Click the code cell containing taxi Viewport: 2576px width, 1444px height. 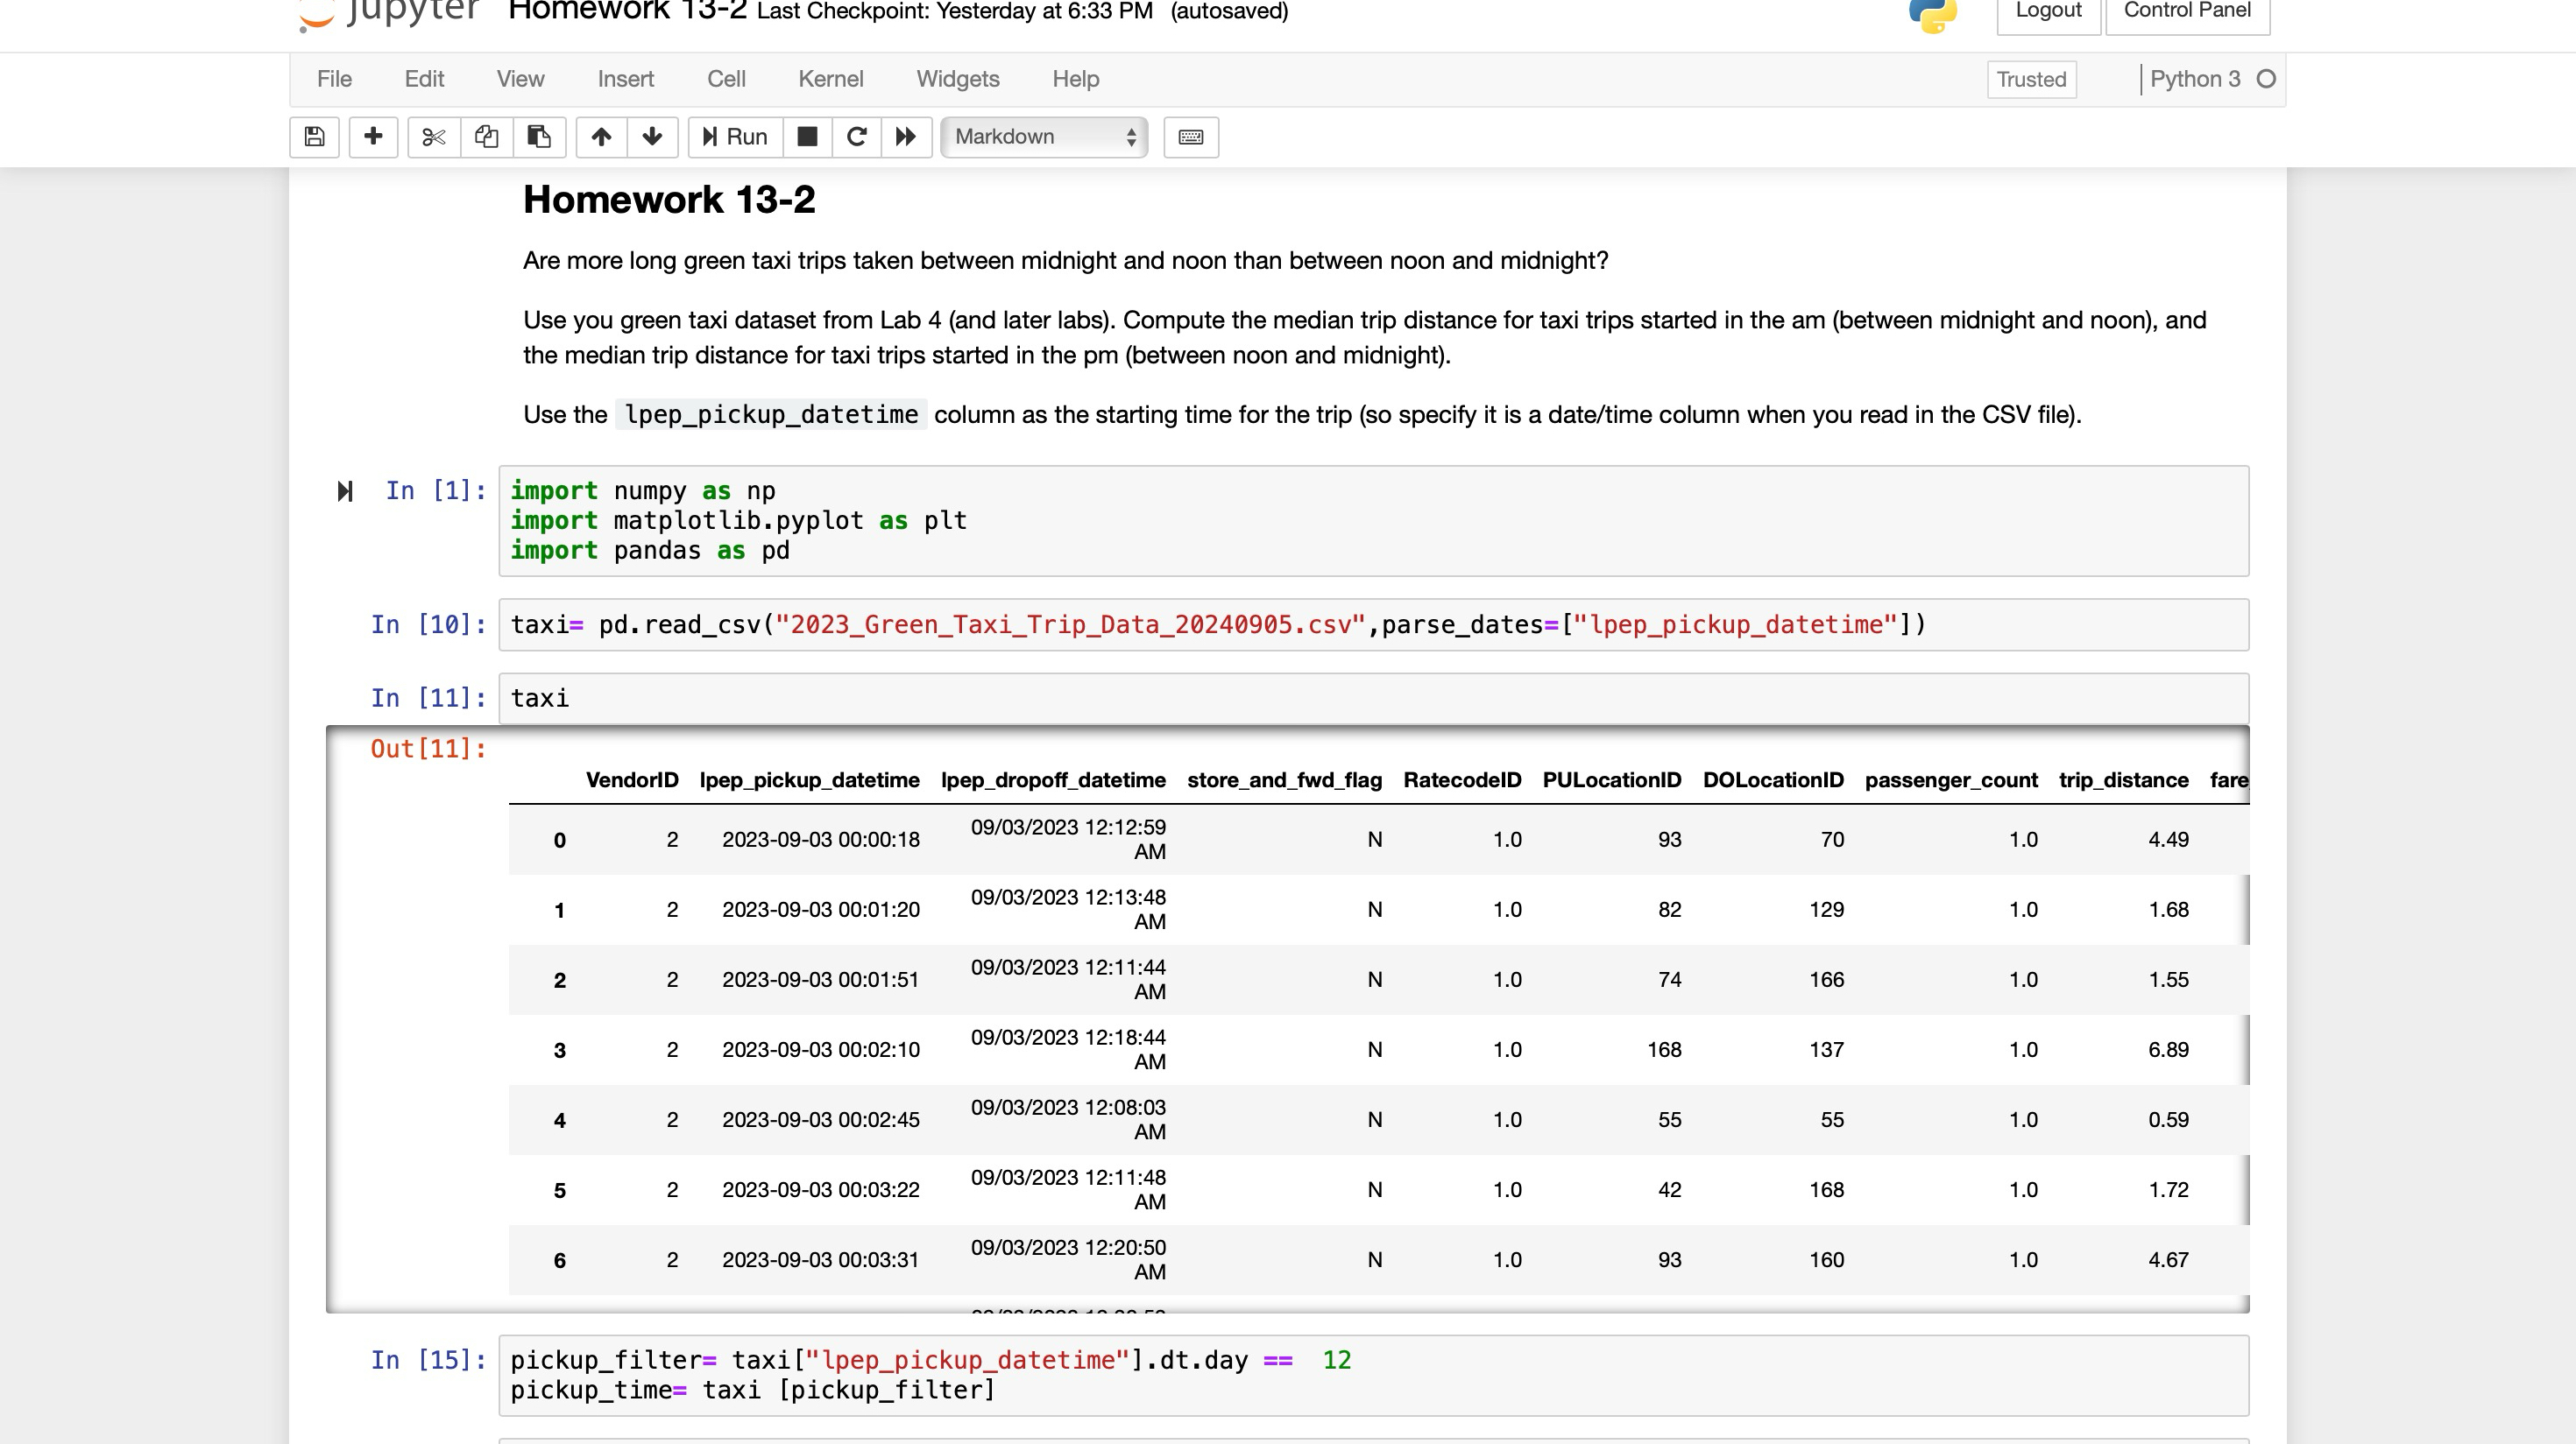click(x=1373, y=699)
